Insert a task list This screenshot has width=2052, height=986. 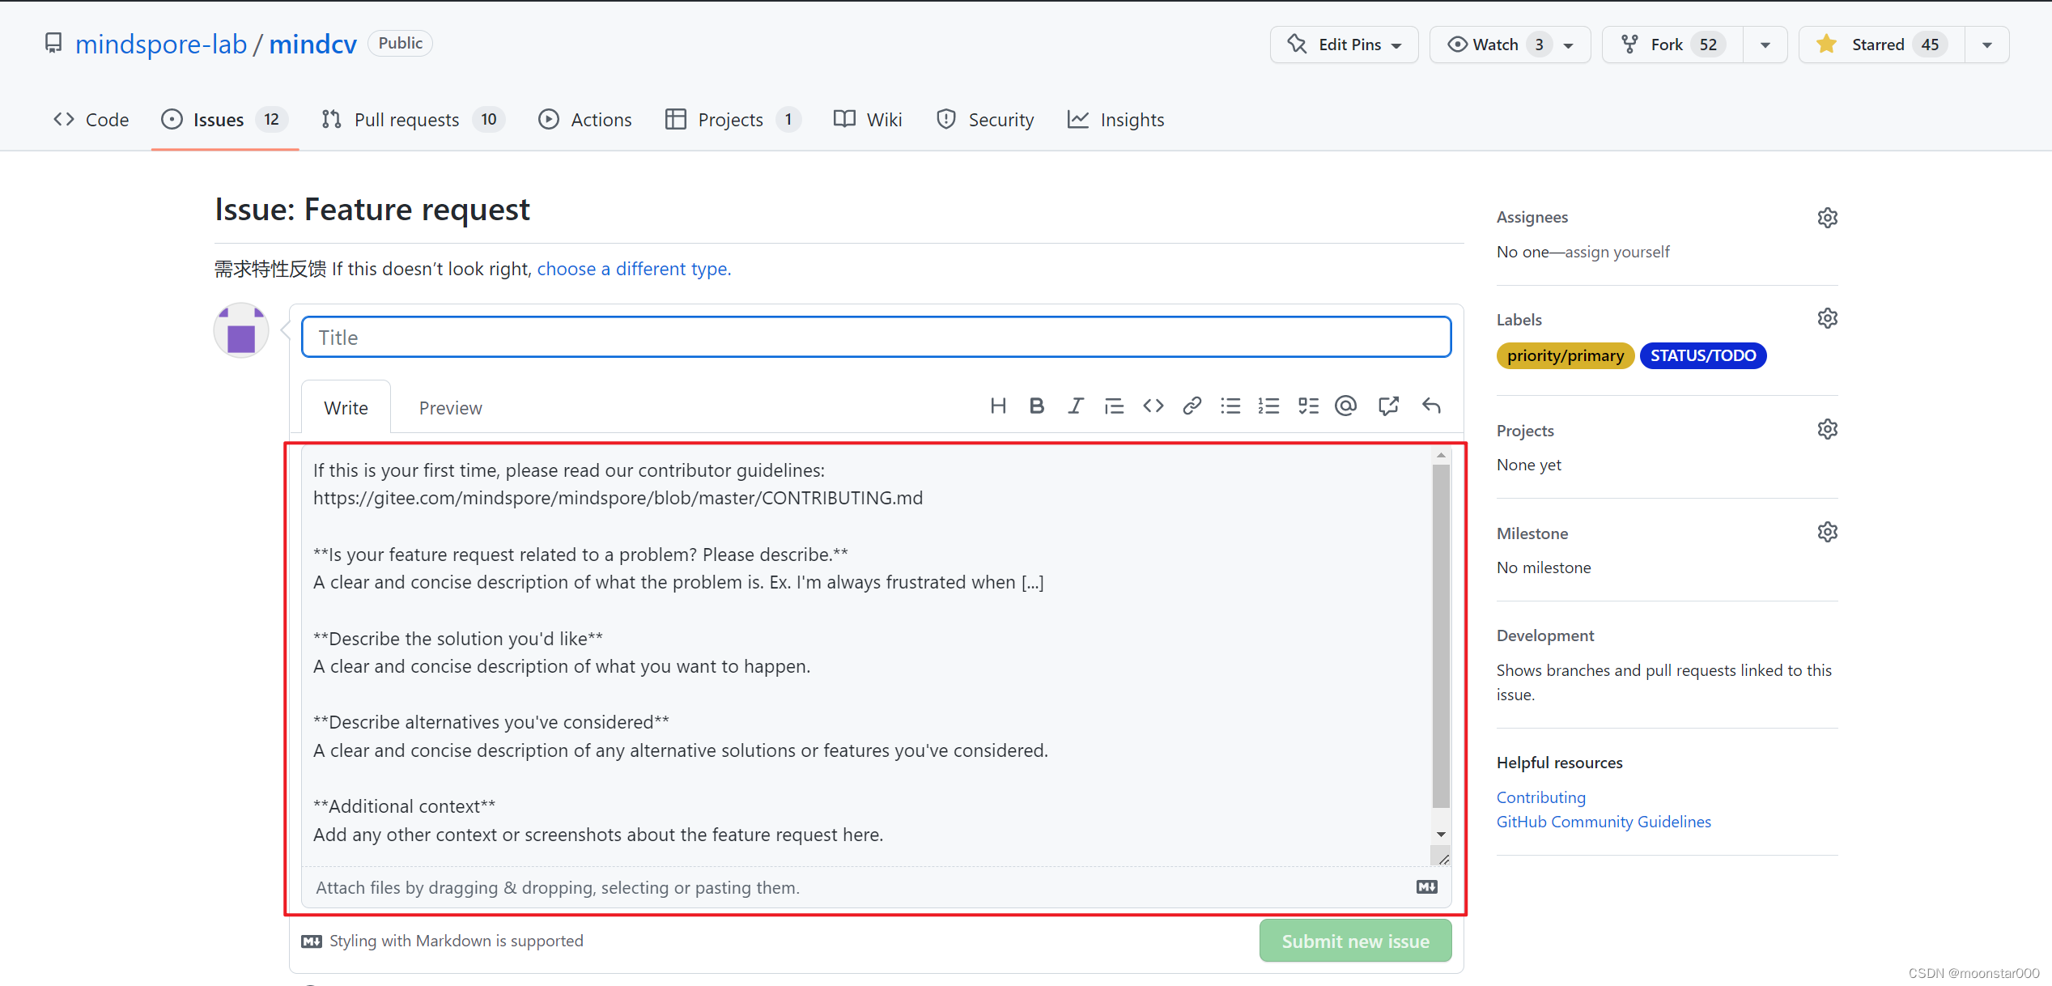point(1308,406)
